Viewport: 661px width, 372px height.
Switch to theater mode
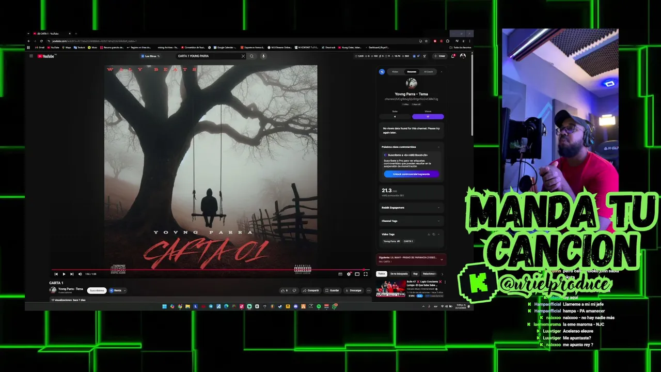[357, 274]
